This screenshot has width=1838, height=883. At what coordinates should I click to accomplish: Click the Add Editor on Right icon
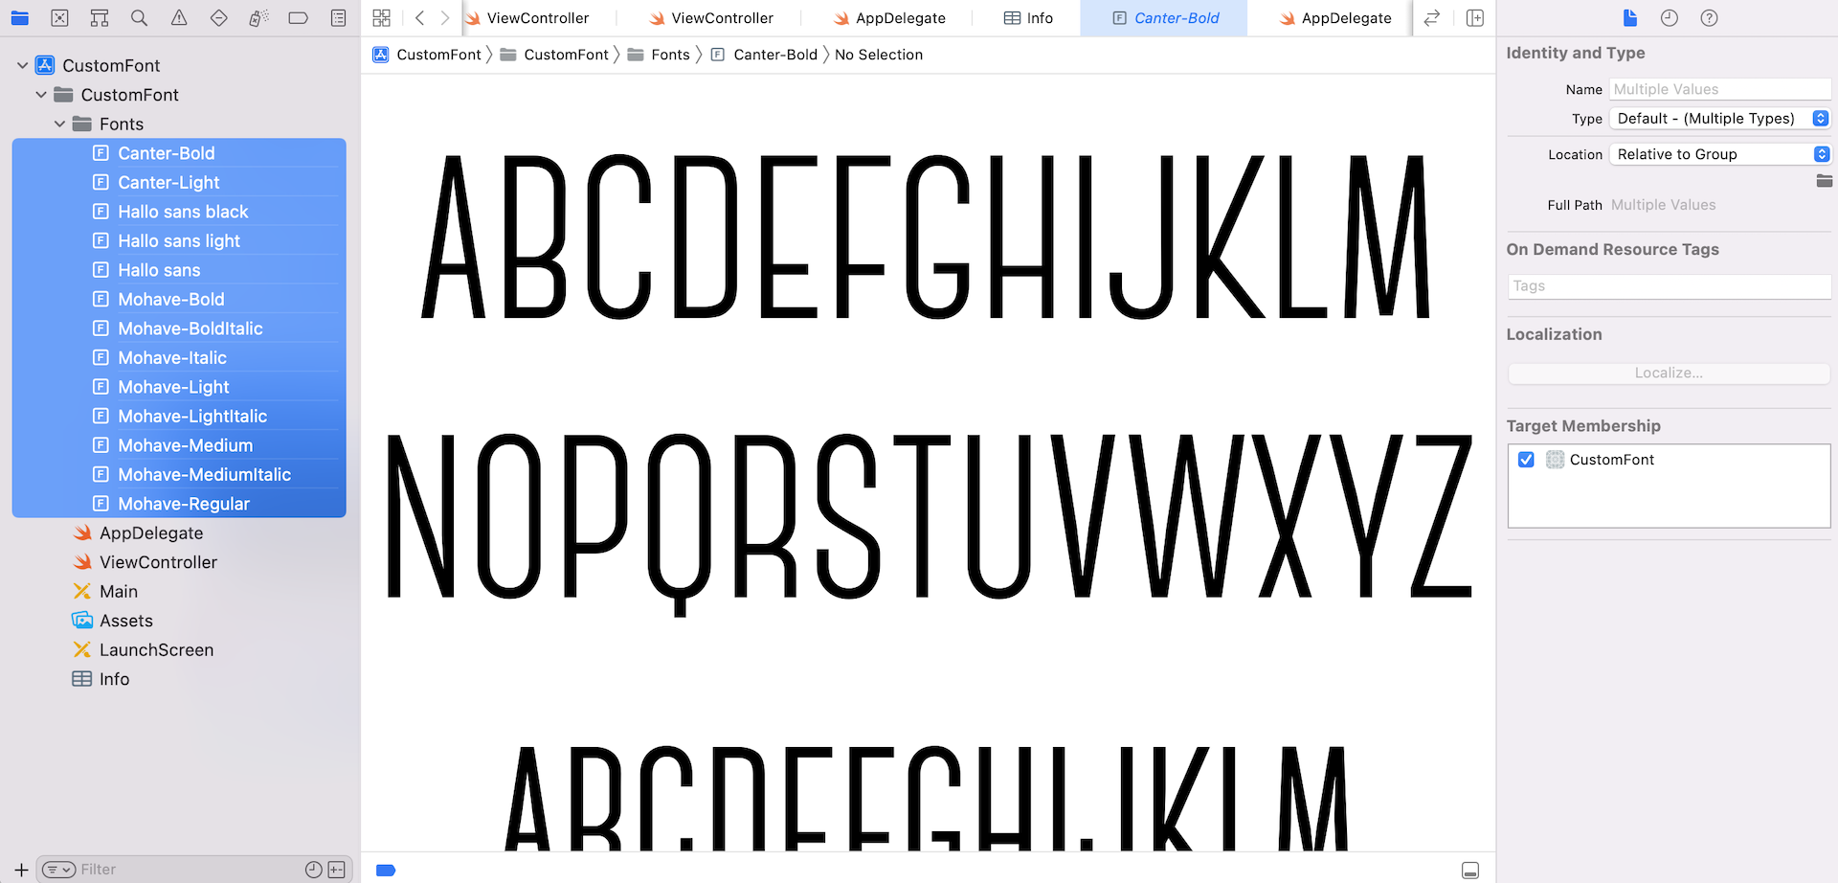pyautogui.click(x=1475, y=18)
